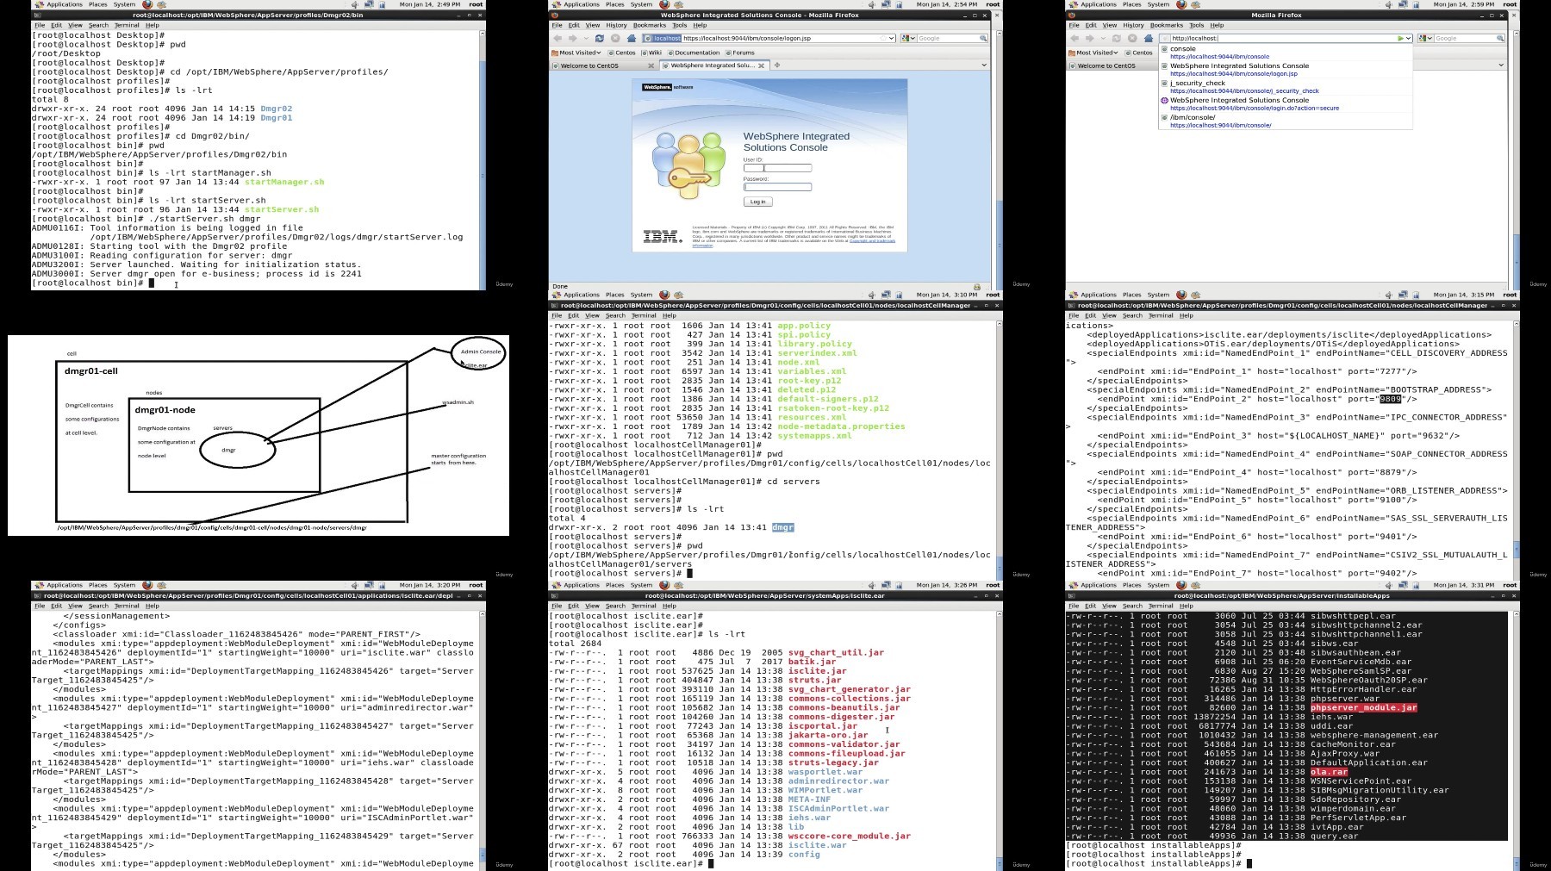Select login.do?action=secure URL suggestion
The width and height of the screenshot is (1551, 871).
coord(1285,104)
